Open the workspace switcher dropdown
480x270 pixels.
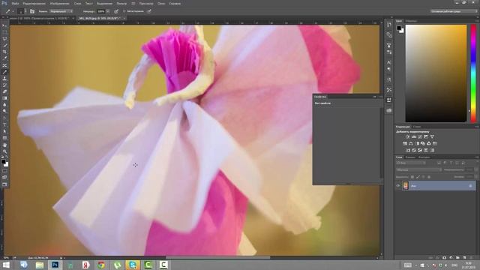point(454,11)
